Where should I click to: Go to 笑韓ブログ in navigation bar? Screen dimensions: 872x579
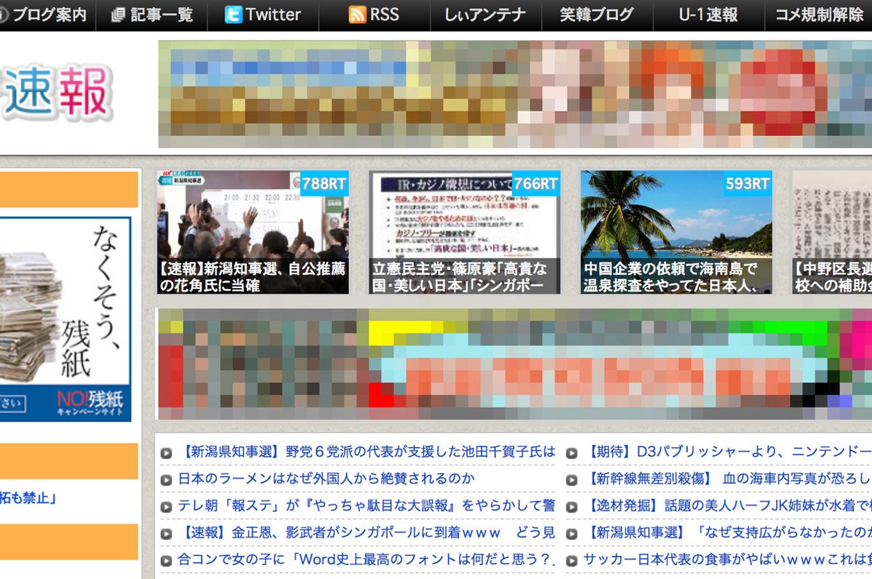point(596,15)
